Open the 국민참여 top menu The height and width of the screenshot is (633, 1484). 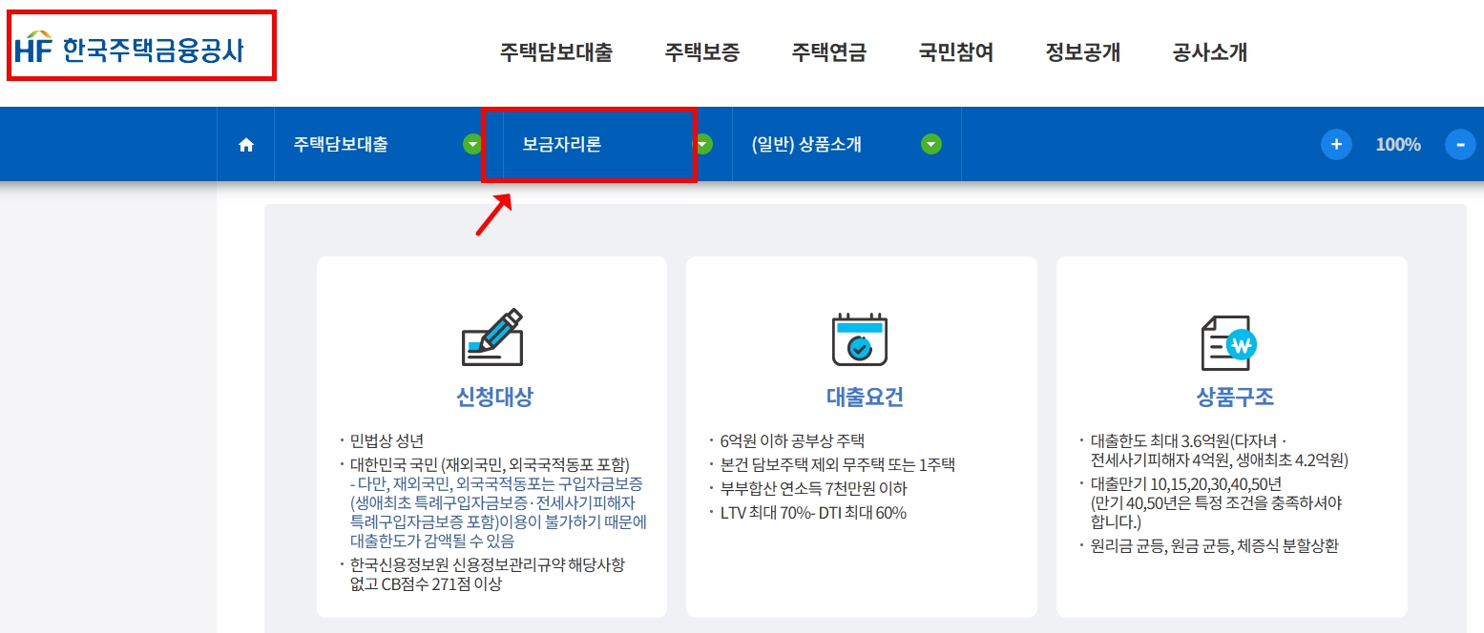click(956, 52)
